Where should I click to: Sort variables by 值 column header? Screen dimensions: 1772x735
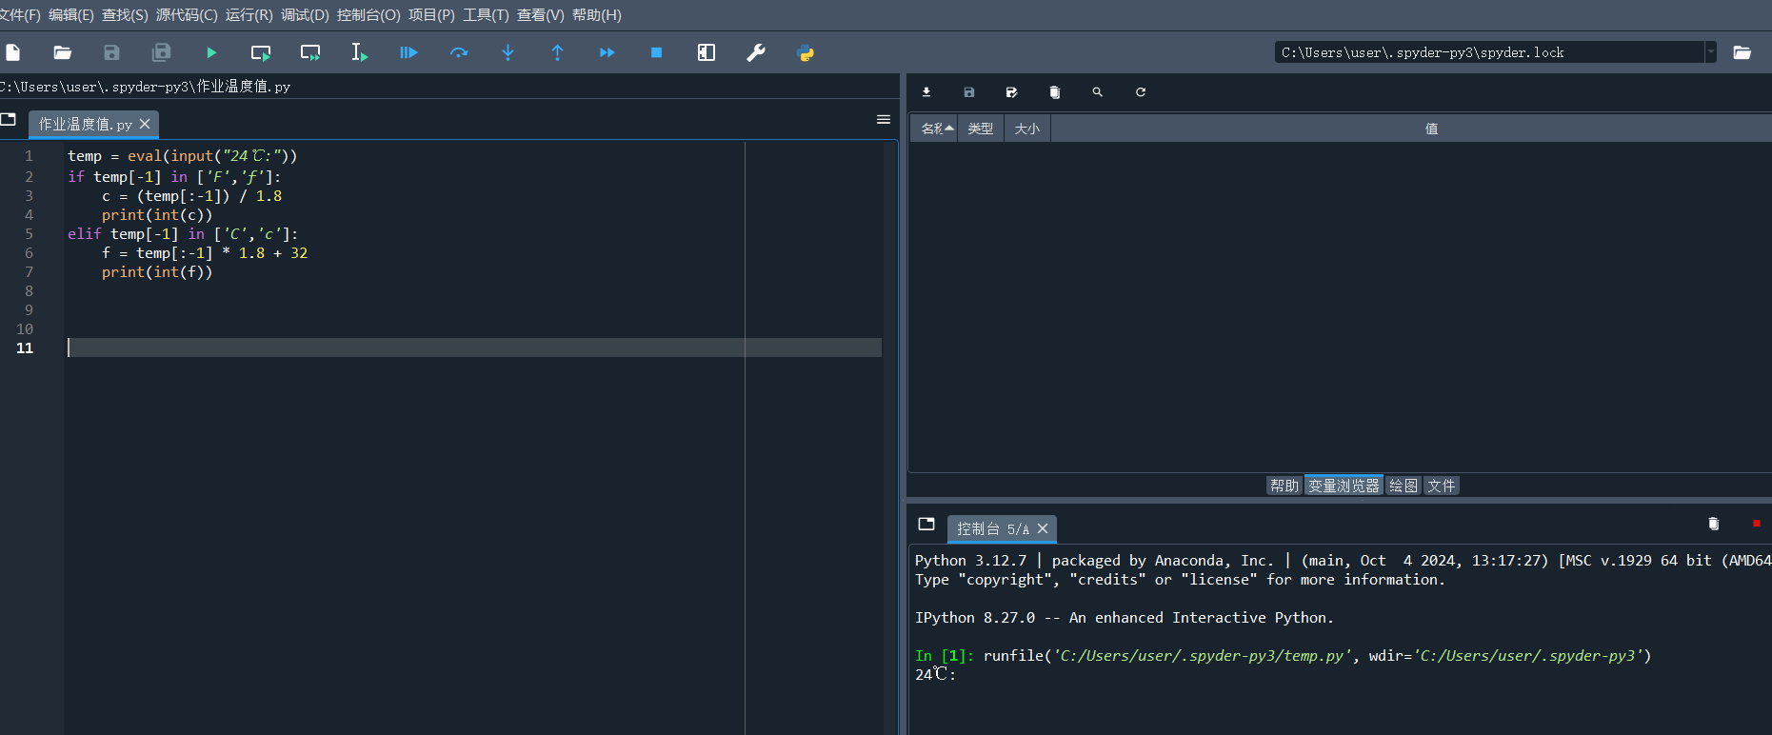click(1431, 129)
